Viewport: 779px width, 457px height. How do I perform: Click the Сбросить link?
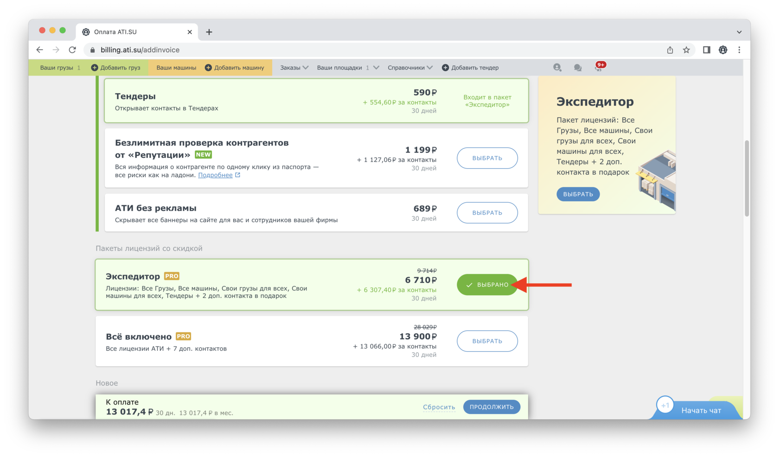(439, 407)
